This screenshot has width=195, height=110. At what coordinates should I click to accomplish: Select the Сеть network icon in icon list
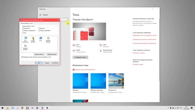(x=41, y=39)
